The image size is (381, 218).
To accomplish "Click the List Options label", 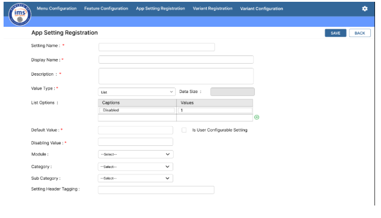I will (45, 103).
